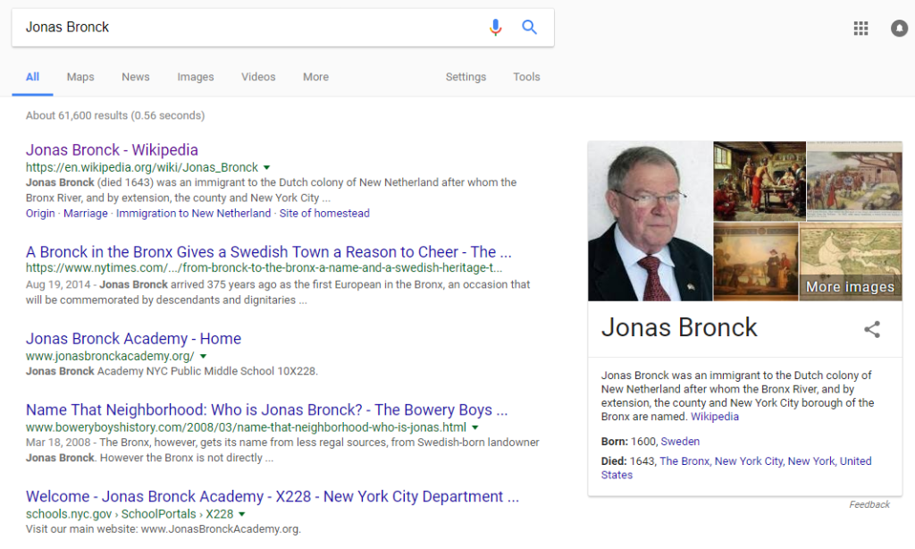Switch to the Images tab

(x=195, y=77)
